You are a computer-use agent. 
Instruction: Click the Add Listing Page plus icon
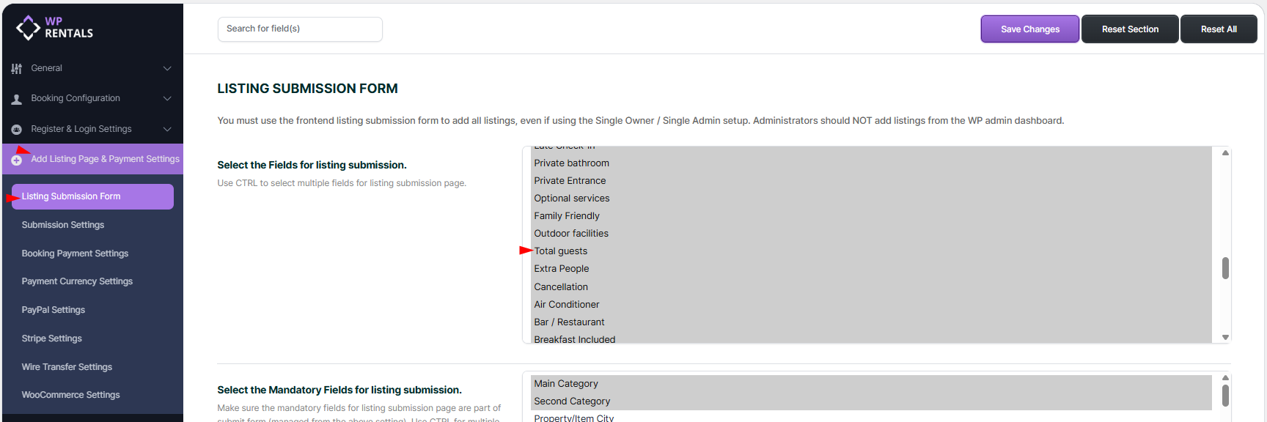[16, 160]
